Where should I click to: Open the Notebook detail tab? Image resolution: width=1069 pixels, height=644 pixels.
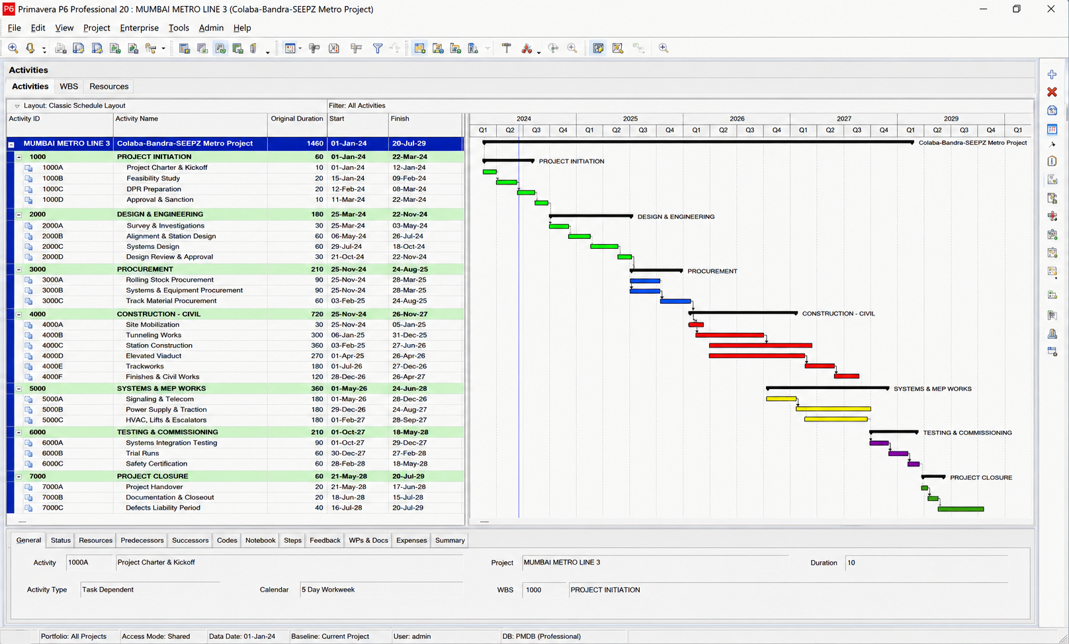point(261,541)
